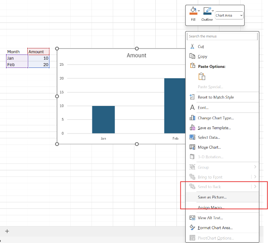
Task: Click the Fill paint bucket icon
Action: point(193,10)
